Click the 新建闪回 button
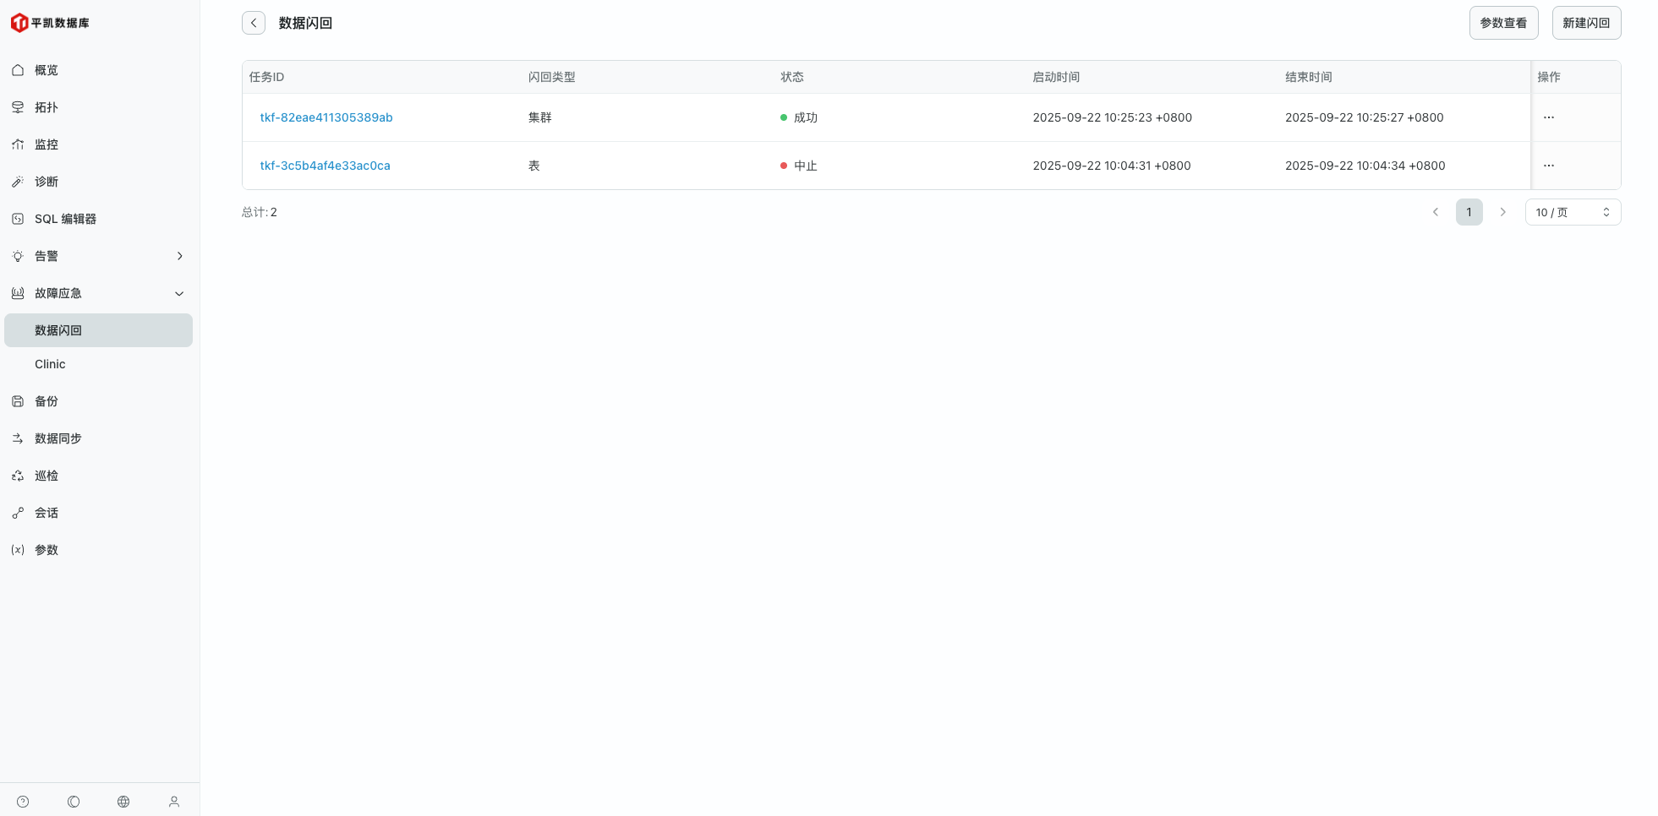The width and height of the screenshot is (1658, 816). click(x=1585, y=23)
